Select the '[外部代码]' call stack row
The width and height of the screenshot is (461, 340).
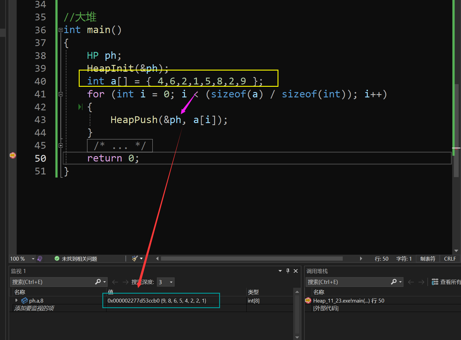[326, 308]
